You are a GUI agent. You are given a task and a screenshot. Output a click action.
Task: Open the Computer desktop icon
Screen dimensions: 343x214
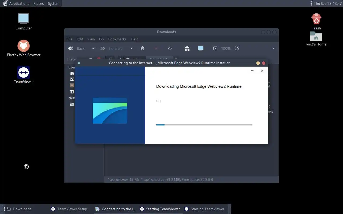click(24, 22)
